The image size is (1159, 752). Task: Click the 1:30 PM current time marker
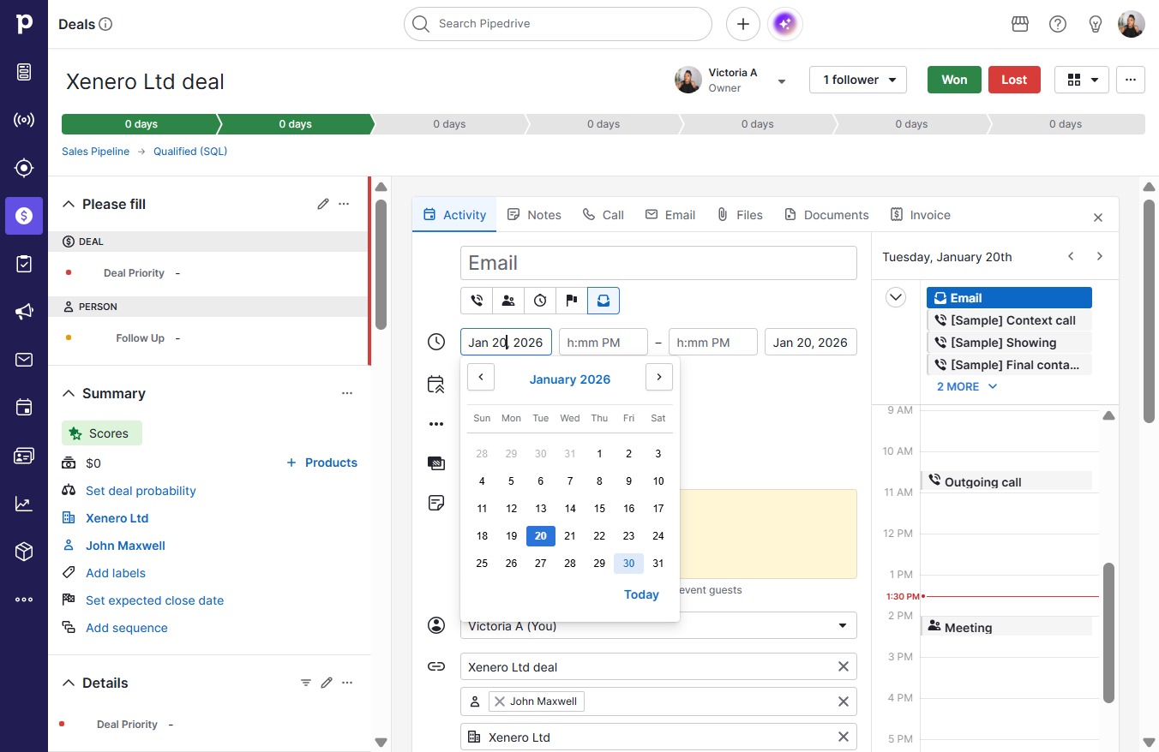click(x=904, y=596)
